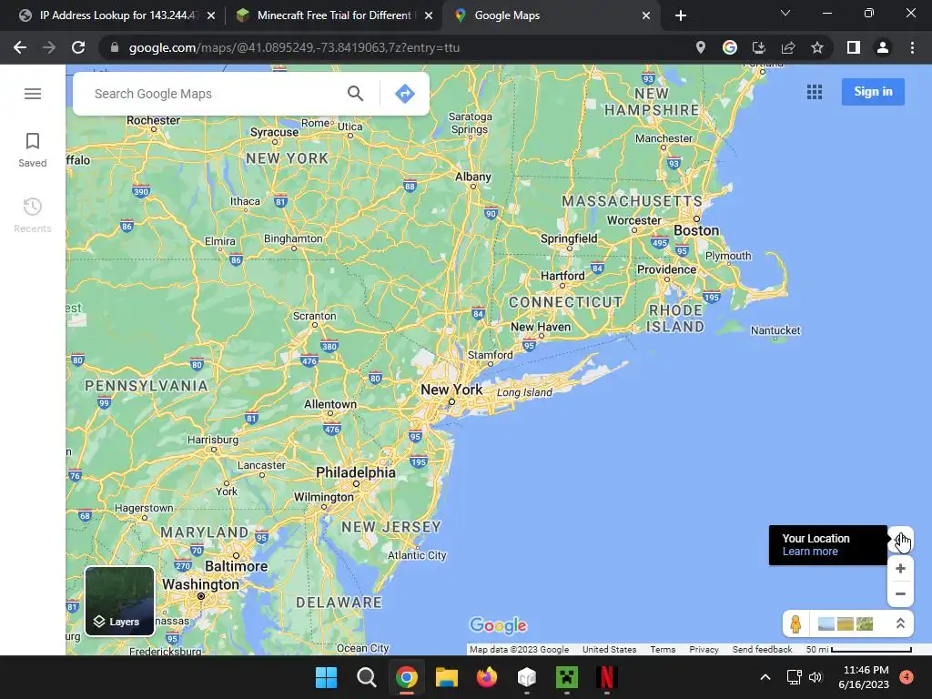The height and width of the screenshot is (699, 932).
Task: Open the Chrome three-dot menu
Action: pyautogui.click(x=912, y=47)
